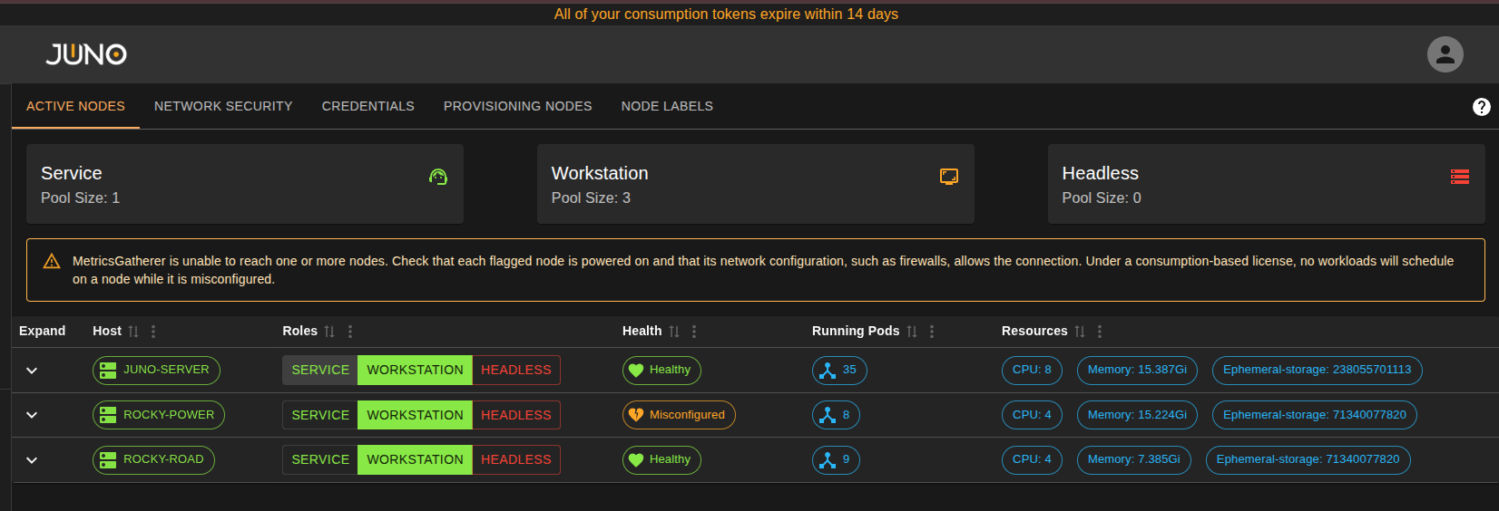Click the Resources header label
Image resolution: width=1499 pixels, height=511 pixels.
(x=1034, y=331)
